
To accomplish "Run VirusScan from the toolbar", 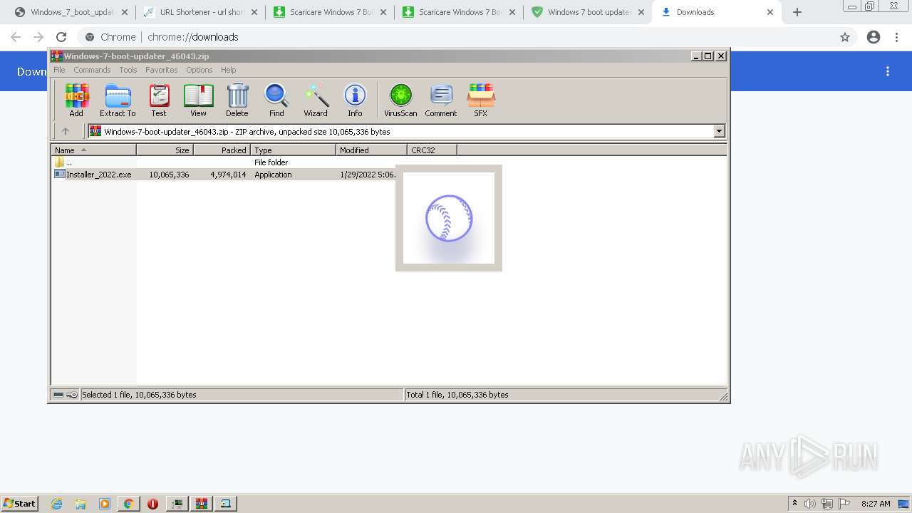I will point(400,100).
